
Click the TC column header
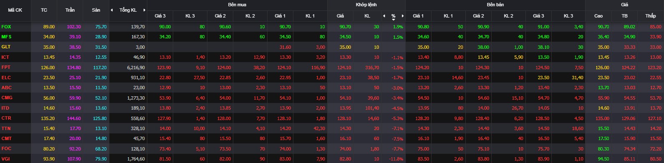44,10
